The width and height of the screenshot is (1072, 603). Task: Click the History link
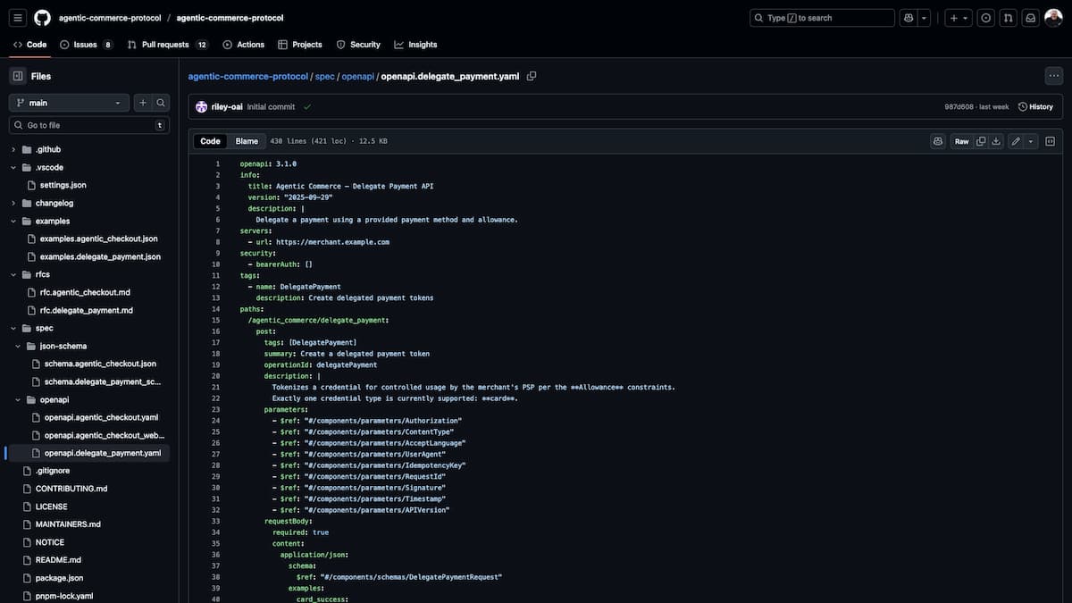(x=1035, y=106)
